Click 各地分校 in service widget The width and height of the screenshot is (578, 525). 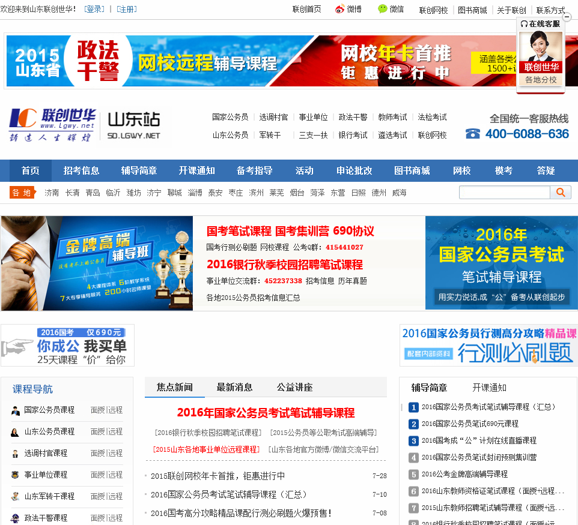(x=541, y=80)
